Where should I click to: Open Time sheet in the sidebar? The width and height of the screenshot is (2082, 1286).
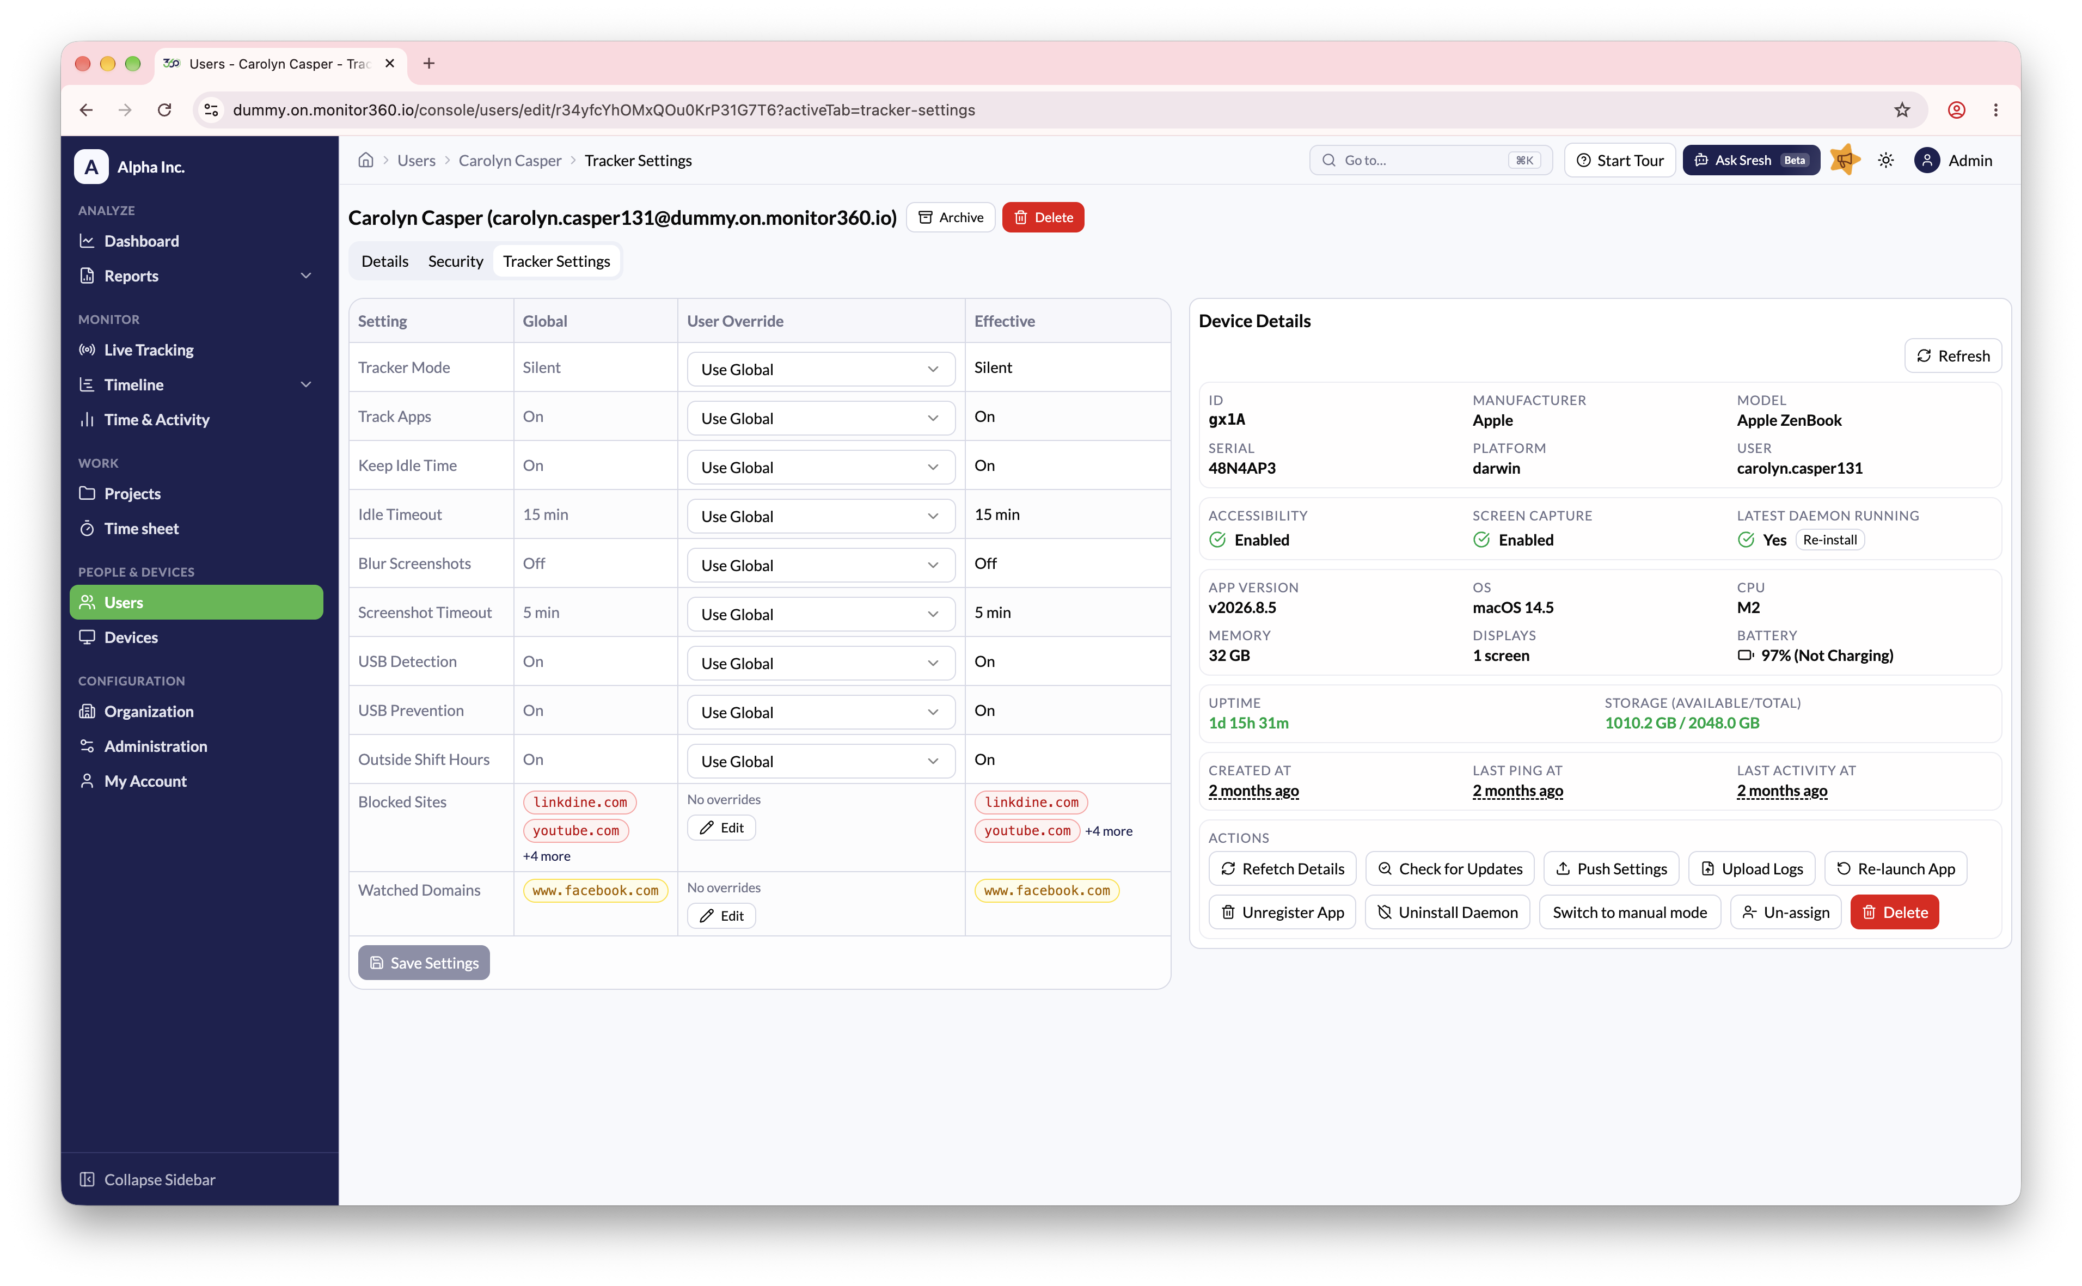point(197,528)
